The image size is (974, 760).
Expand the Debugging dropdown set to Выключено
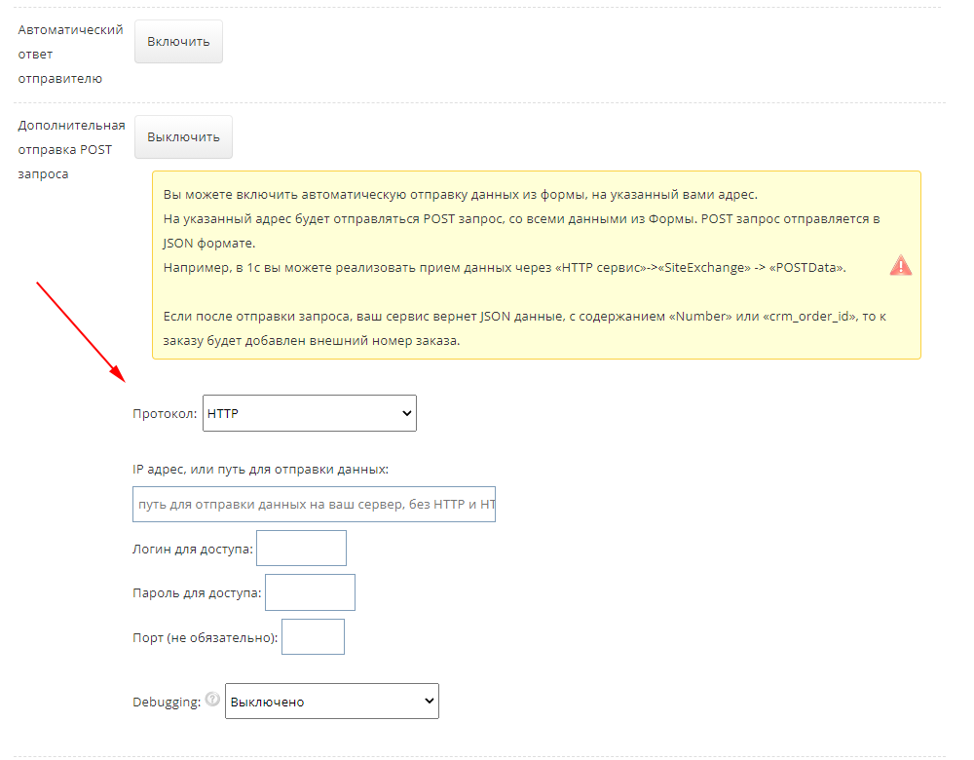[331, 702]
